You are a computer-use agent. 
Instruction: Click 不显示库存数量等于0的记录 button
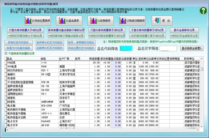[148, 30]
